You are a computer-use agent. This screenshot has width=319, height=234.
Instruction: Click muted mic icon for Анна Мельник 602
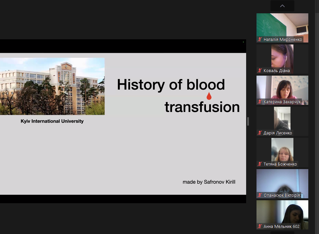(x=260, y=226)
